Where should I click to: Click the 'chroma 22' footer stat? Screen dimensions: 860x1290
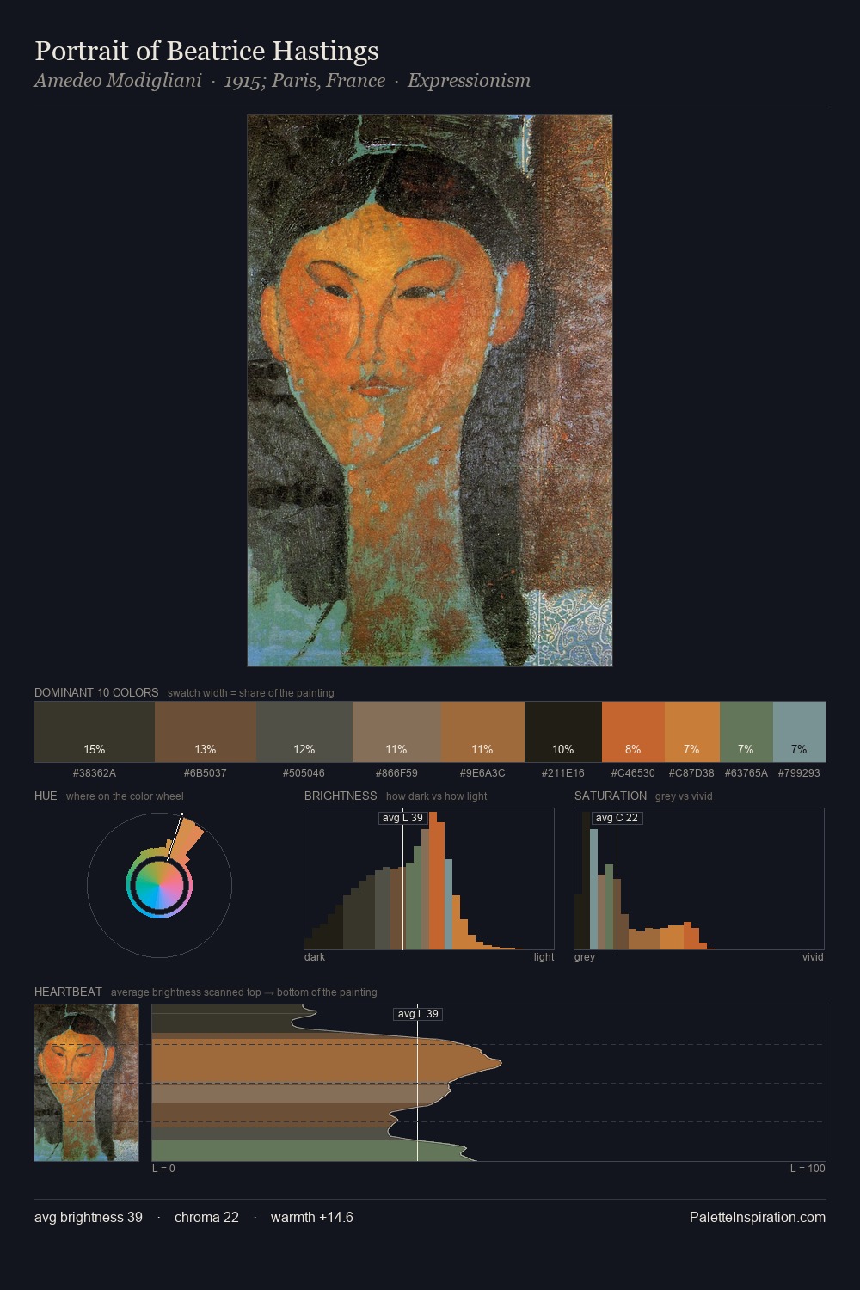point(206,1217)
